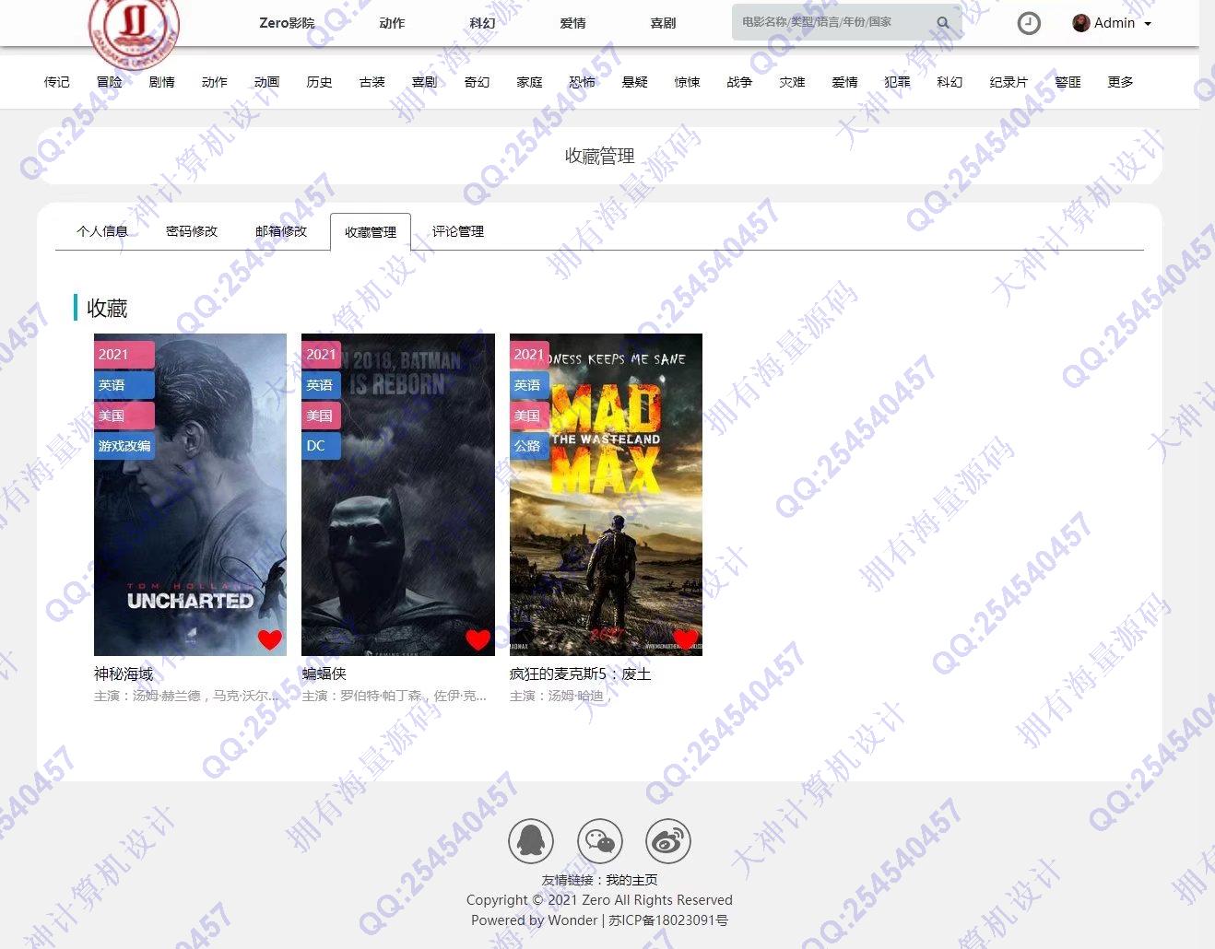
Task: Select the 恐怖 genre
Action: click(583, 82)
